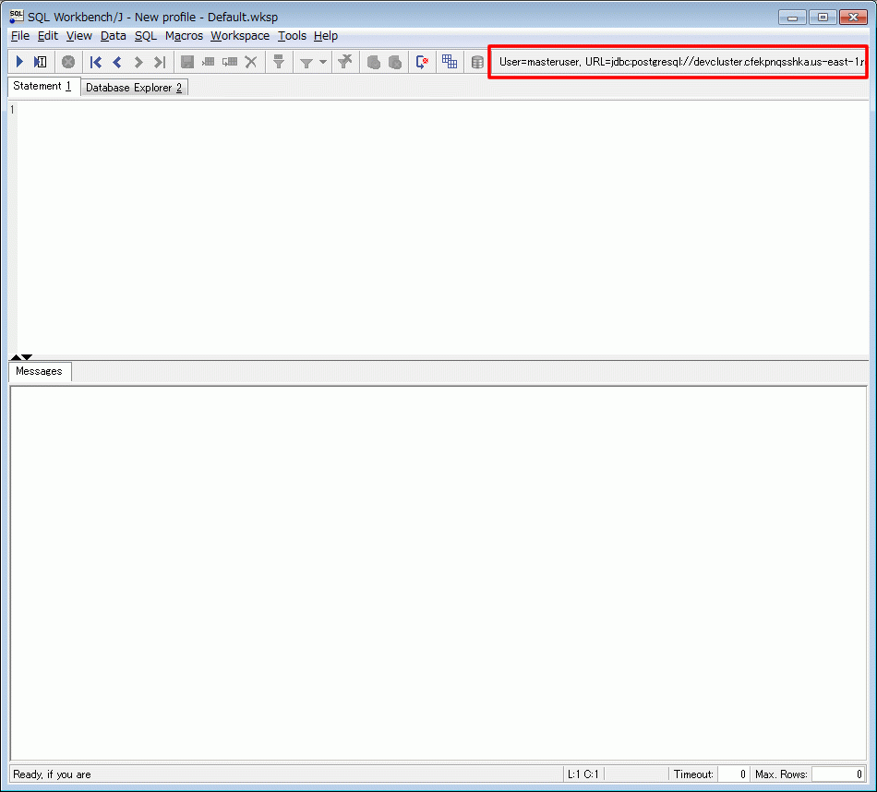Maximize the SQL Workbench/J window

point(823,18)
